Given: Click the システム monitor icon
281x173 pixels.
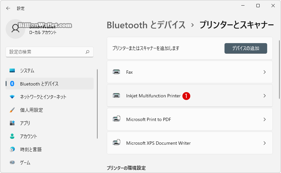Looking at the screenshot, I should coord(12,70).
